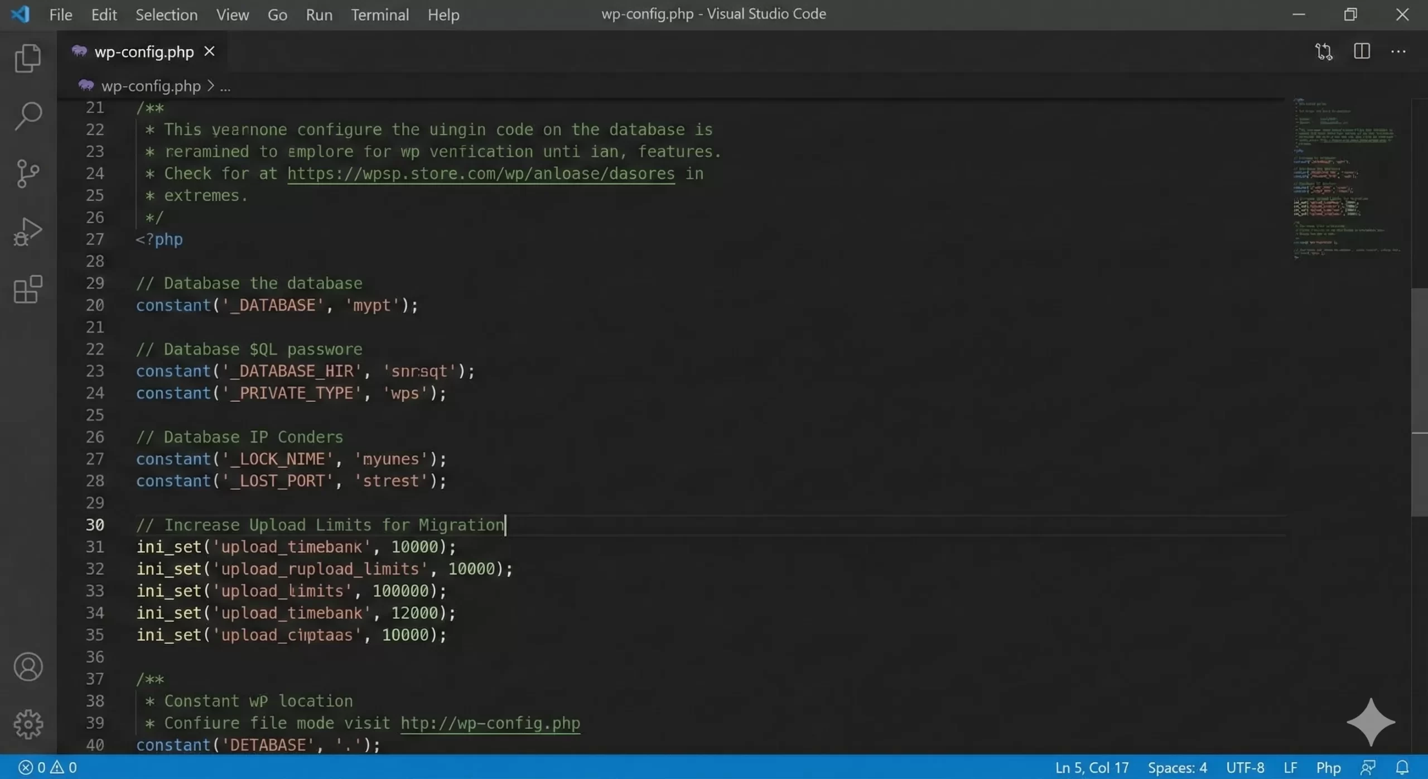Click errors and warnings count in status bar
Screen dimensions: 1428x779
tap(48, 768)
